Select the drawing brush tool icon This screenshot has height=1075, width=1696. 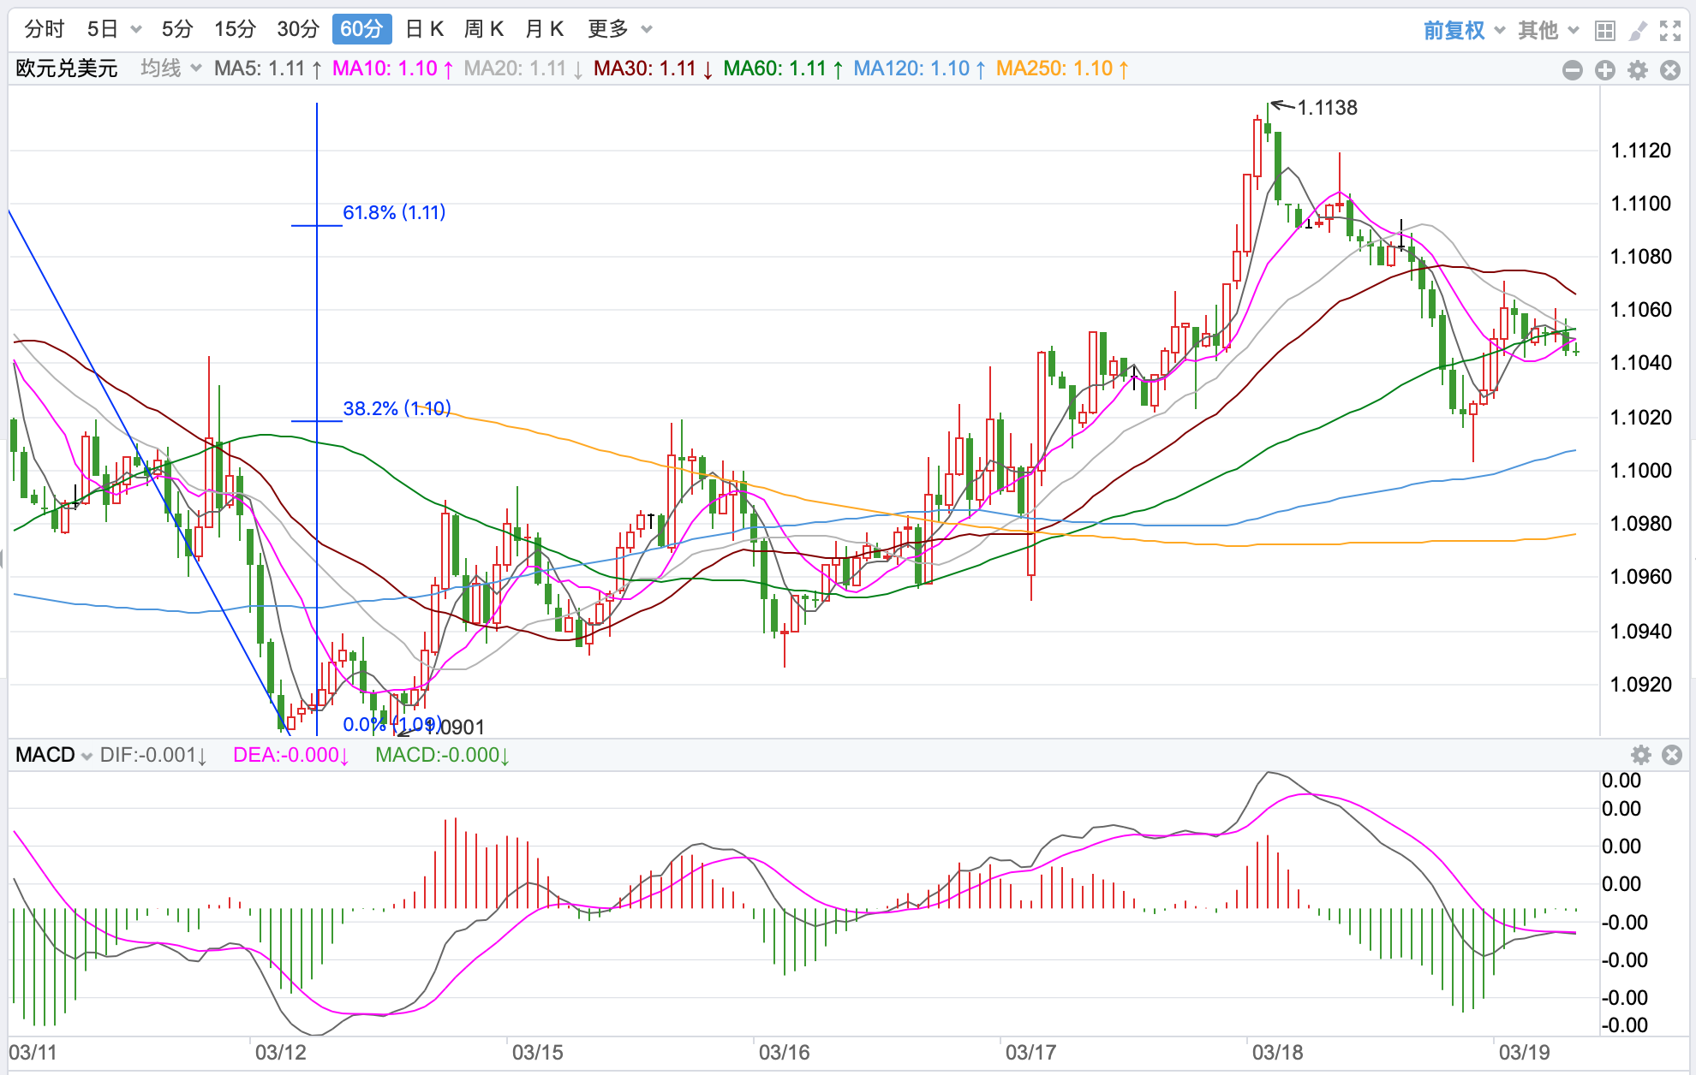(x=1637, y=31)
